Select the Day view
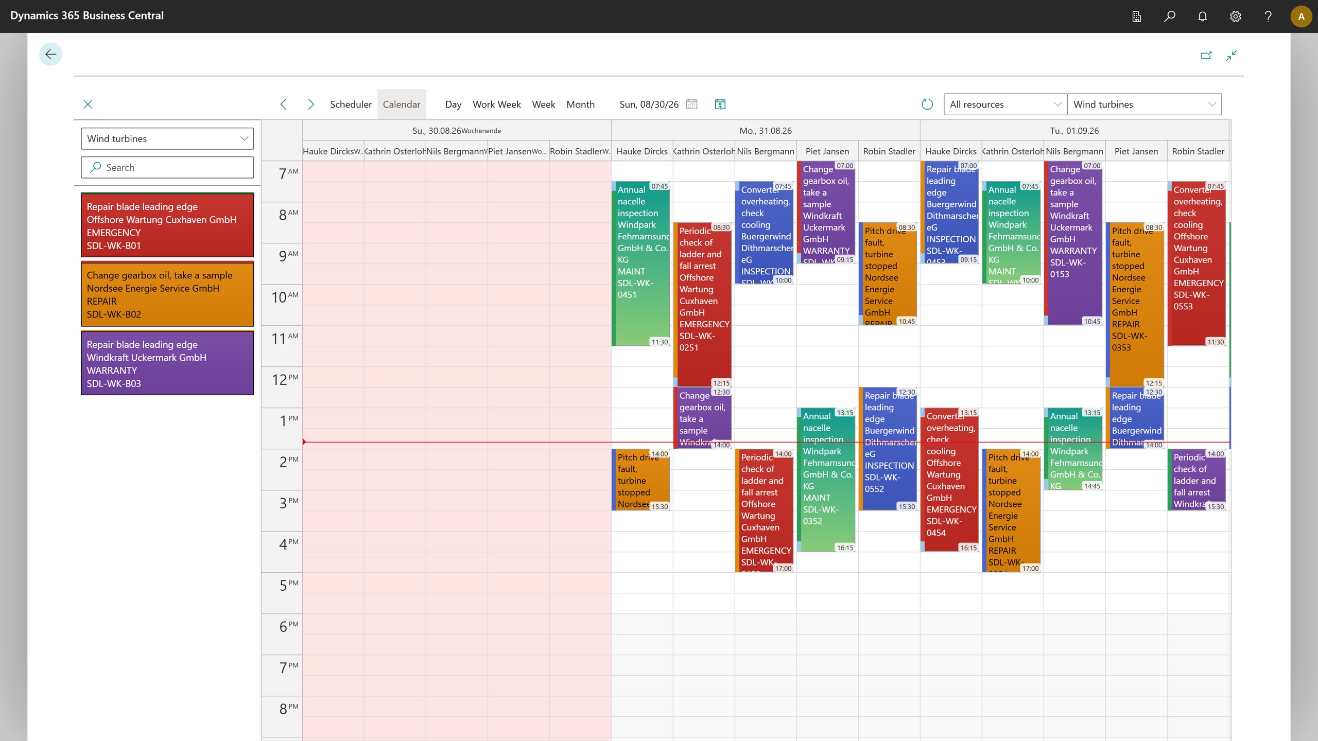Viewport: 1318px width, 741px height. point(453,104)
